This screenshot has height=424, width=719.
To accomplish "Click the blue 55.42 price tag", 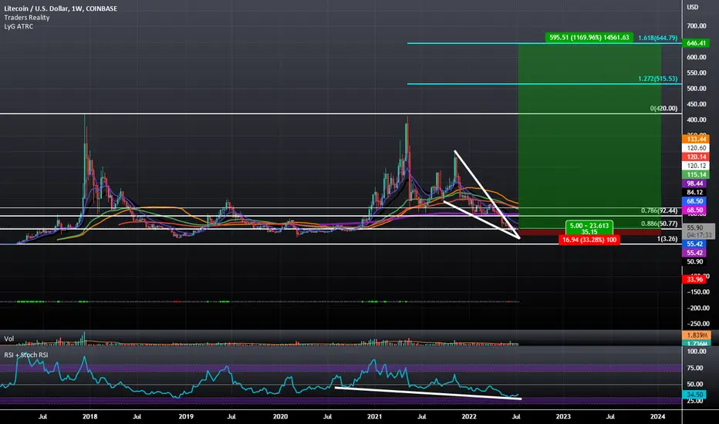I will tap(696, 244).
